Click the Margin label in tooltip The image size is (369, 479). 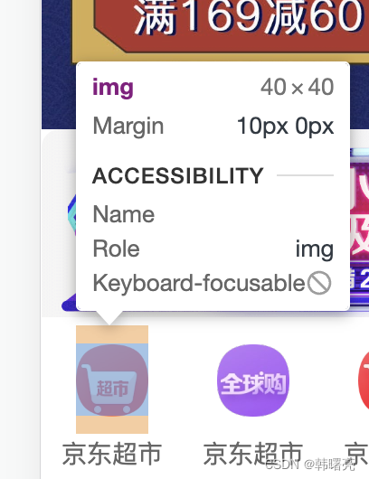(x=128, y=127)
